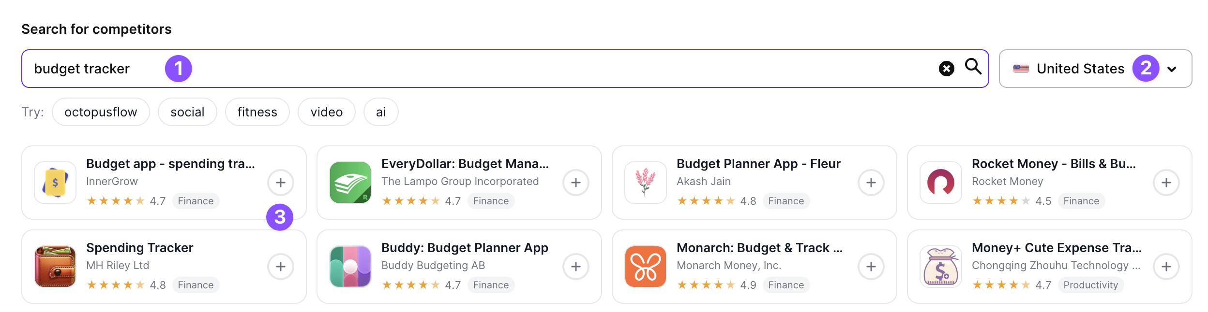
Task: Choose the fitness suggestion chip
Action: pyautogui.click(x=257, y=112)
